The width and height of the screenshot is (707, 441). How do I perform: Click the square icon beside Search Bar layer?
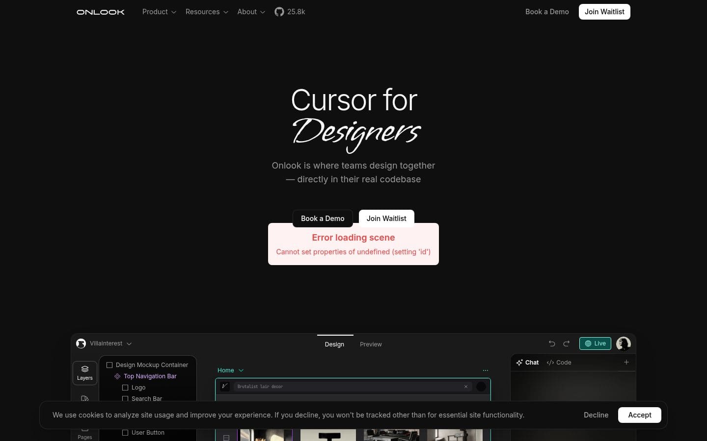(125, 399)
